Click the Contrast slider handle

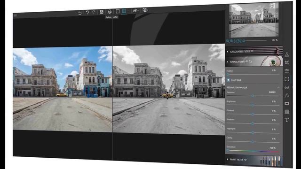pos(253,114)
